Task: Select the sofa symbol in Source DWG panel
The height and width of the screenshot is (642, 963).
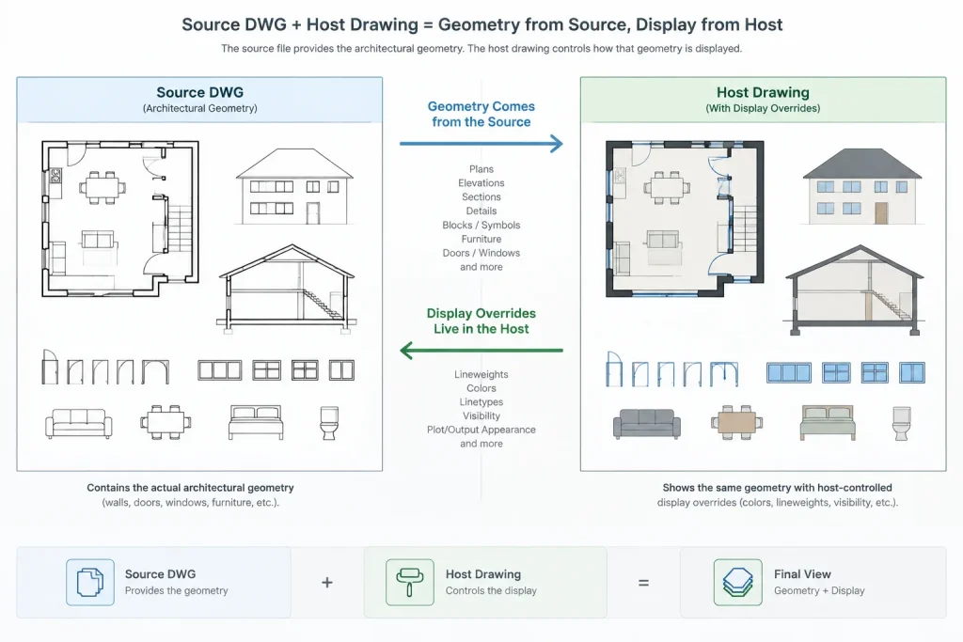Action: pos(79,424)
